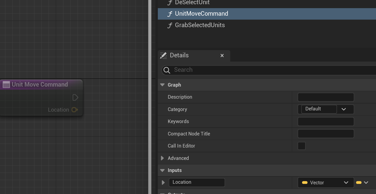376x194 pixels.
Task: Close the Details tab
Action: point(222,56)
